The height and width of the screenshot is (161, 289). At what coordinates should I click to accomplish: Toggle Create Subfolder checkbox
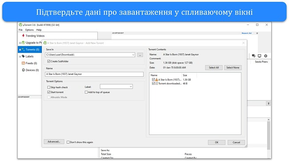coord(49,61)
